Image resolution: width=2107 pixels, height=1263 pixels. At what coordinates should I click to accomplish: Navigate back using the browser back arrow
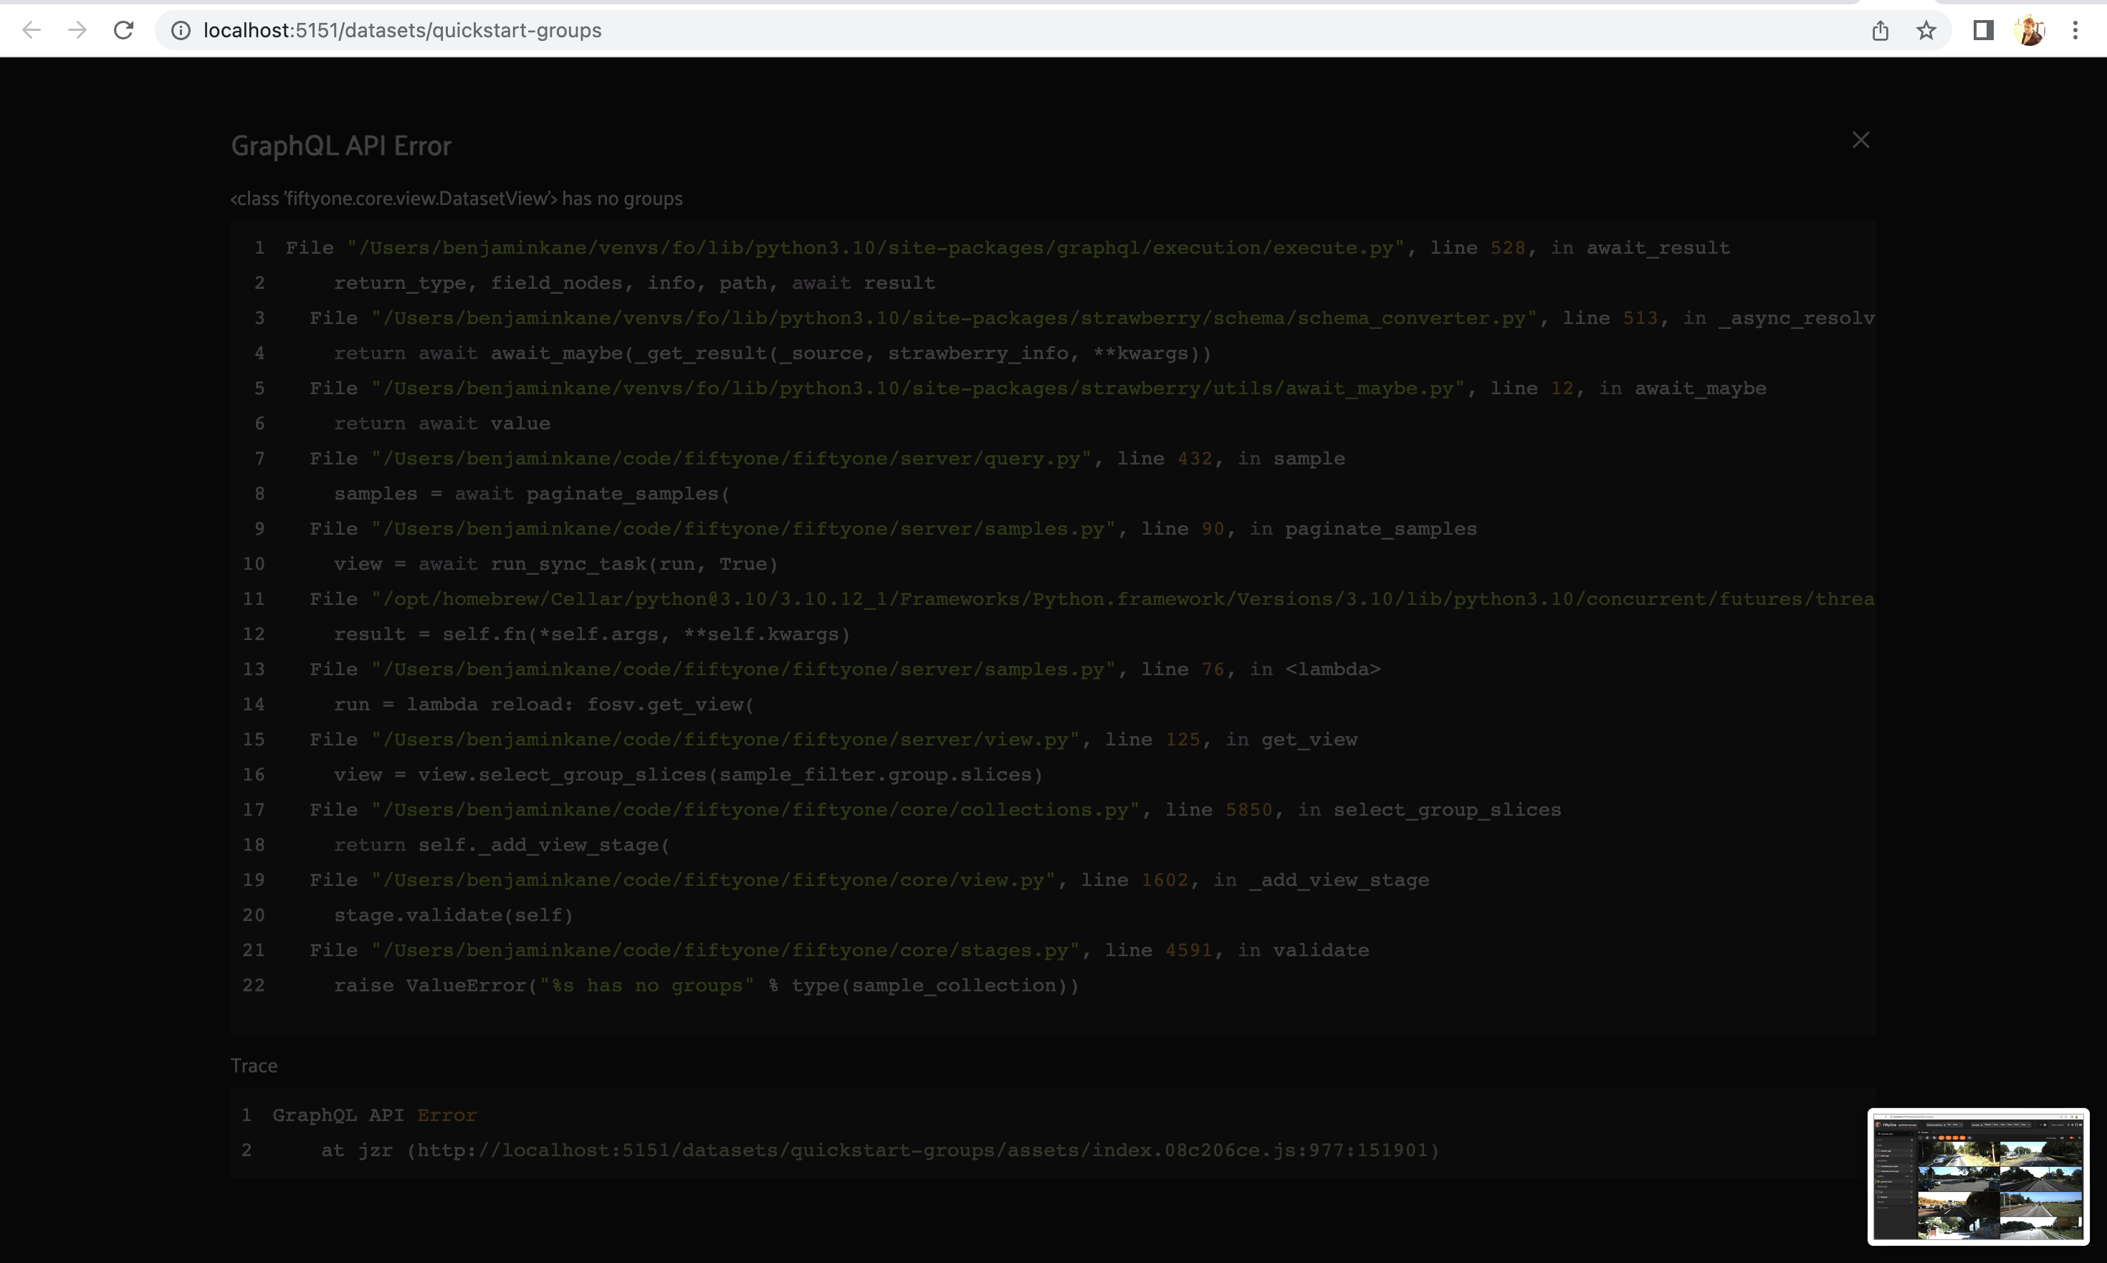click(32, 30)
